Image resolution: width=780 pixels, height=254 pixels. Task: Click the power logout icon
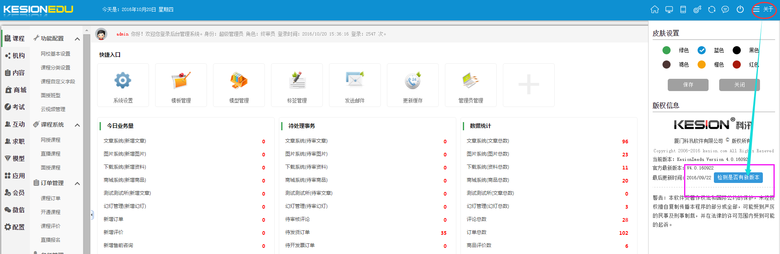[x=740, y=9]
